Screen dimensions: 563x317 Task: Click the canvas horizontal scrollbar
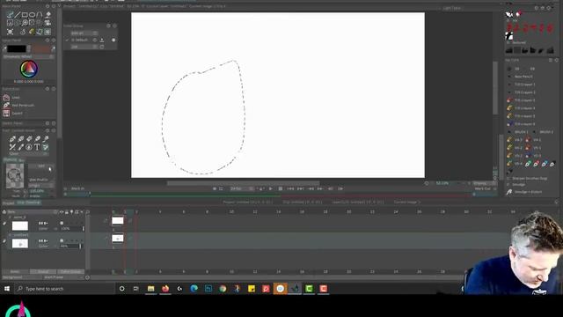[243, 183]
